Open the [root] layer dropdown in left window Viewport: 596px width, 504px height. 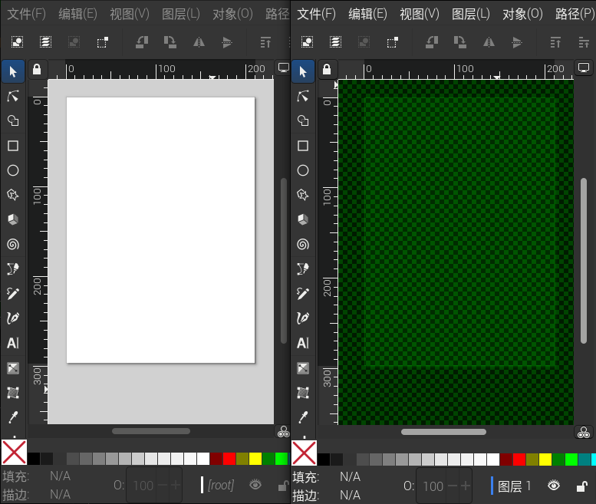click(217, 485)
